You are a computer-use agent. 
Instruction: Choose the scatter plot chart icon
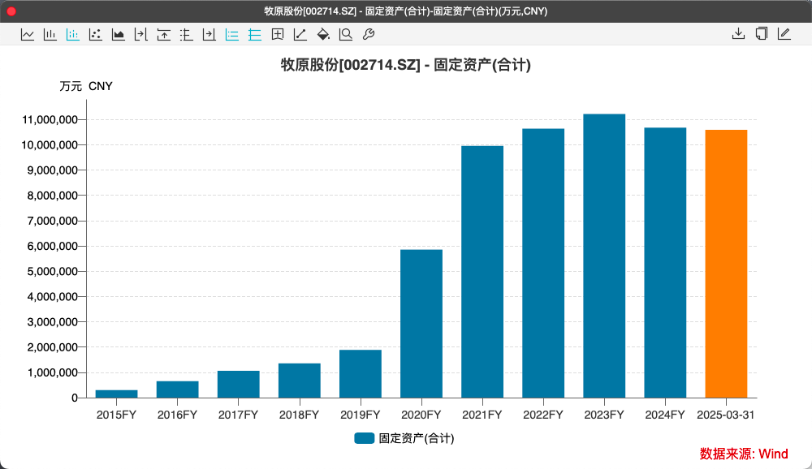tap(96, 34)
